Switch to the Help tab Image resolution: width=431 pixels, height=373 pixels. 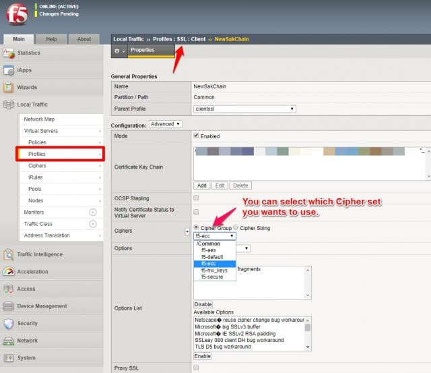coord(51,39)
